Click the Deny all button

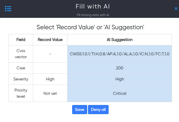pyautogui.click(x=98, y=109)
